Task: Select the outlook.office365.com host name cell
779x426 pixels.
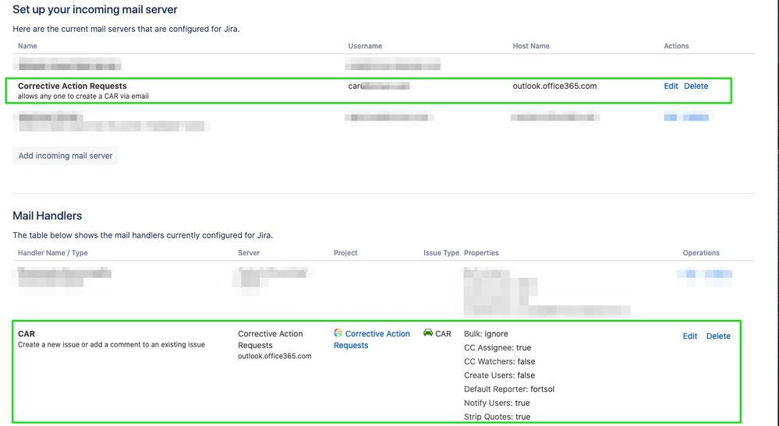Action: pos(554,86)
